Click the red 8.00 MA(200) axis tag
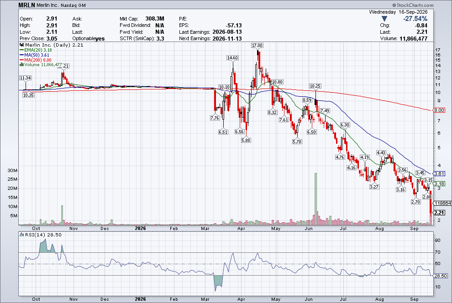This screenshot has width=452, height=303. (439, 110)
